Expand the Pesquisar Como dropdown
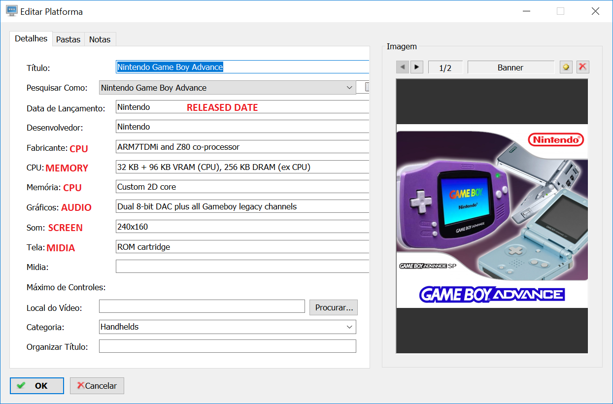Viewport: 613px width, 404px height. tap(350, 88)
